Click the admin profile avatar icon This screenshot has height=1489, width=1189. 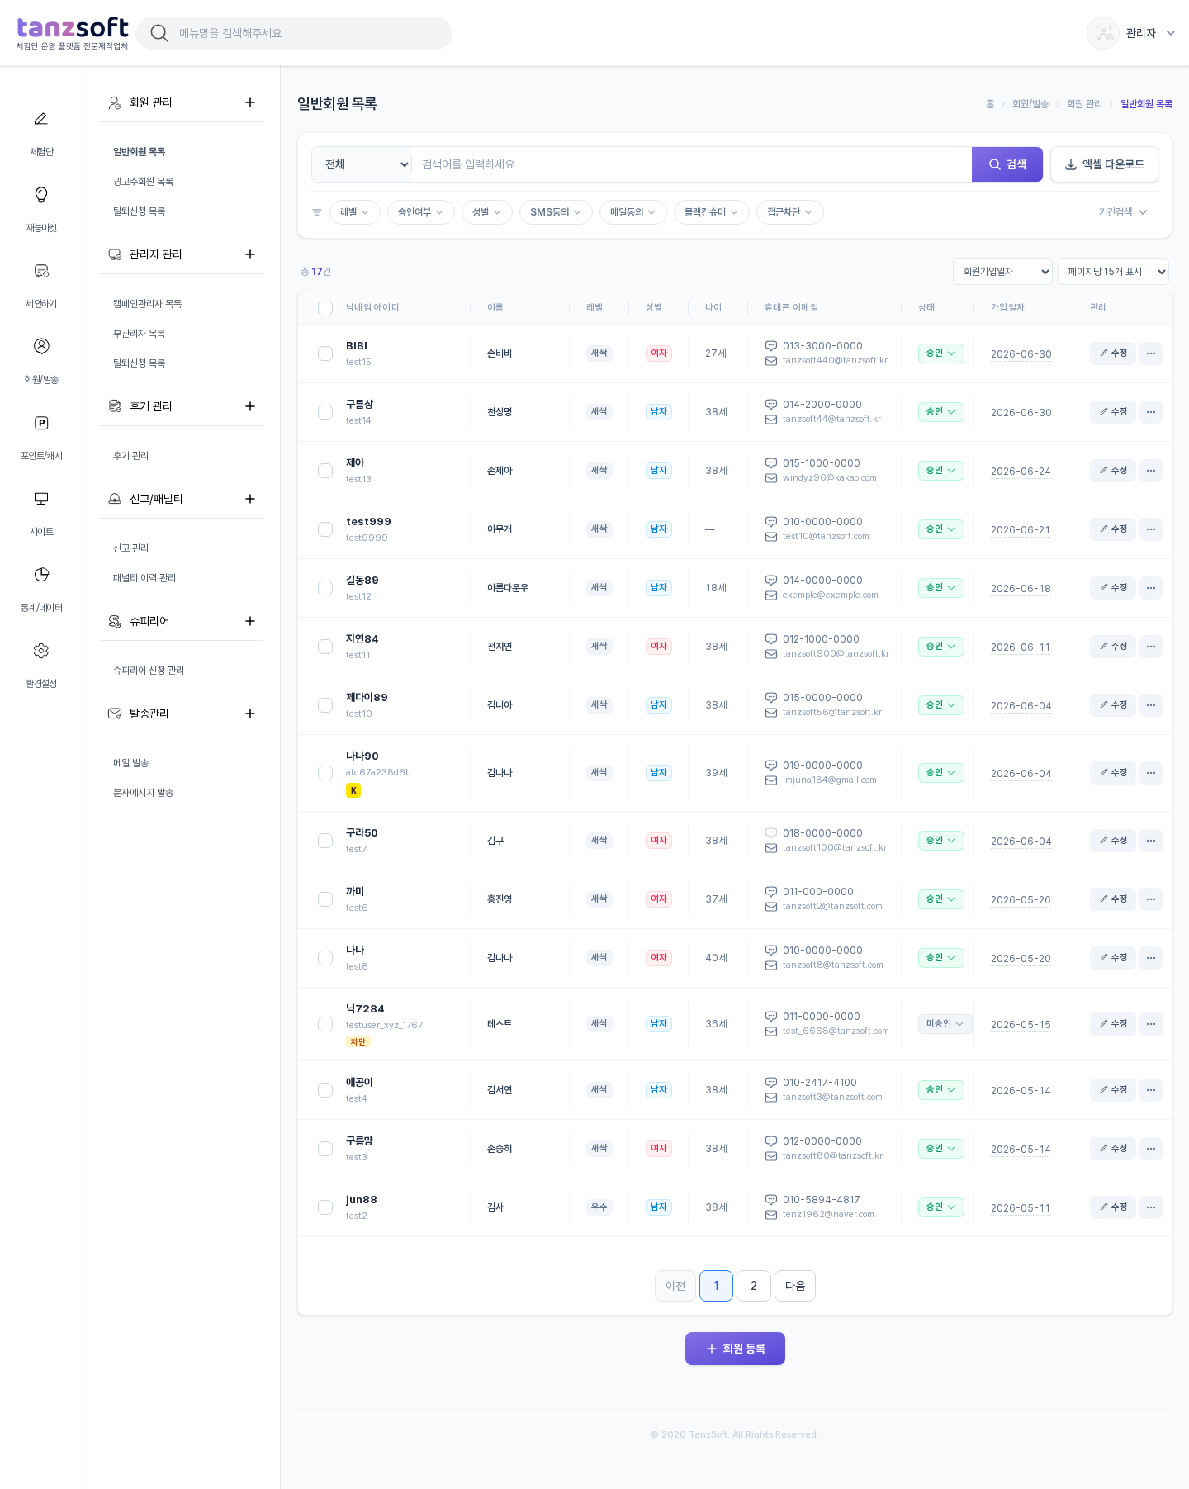(x=1102, y=33)
